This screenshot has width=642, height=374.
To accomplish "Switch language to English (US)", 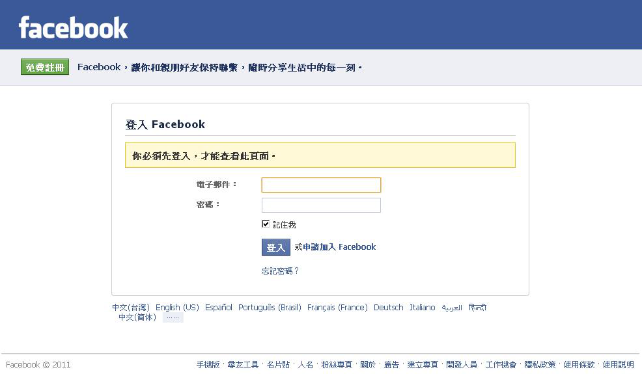I will tap(177, 308).
